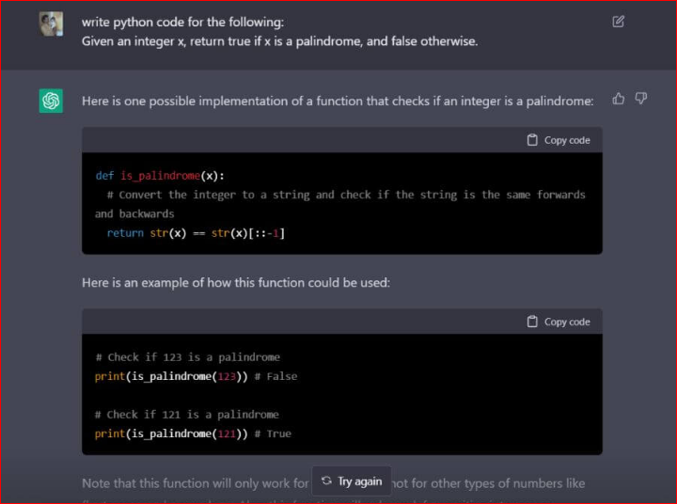The width and height of the screenshot is (677, 504).
Task: Click the '# Check if 123 is a palindrome' comment
Action: coord(188,357)
